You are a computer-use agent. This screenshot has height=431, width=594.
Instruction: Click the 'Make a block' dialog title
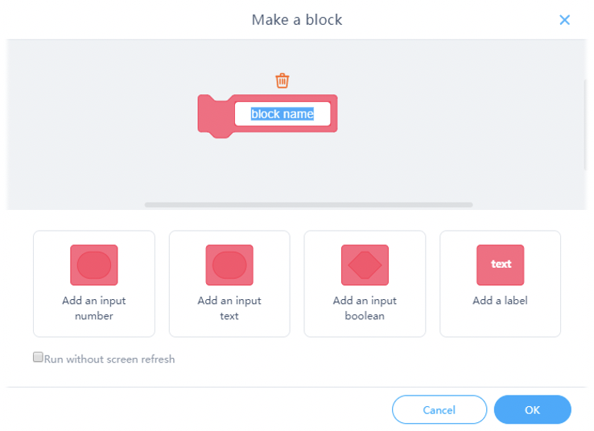pos(297,19)
